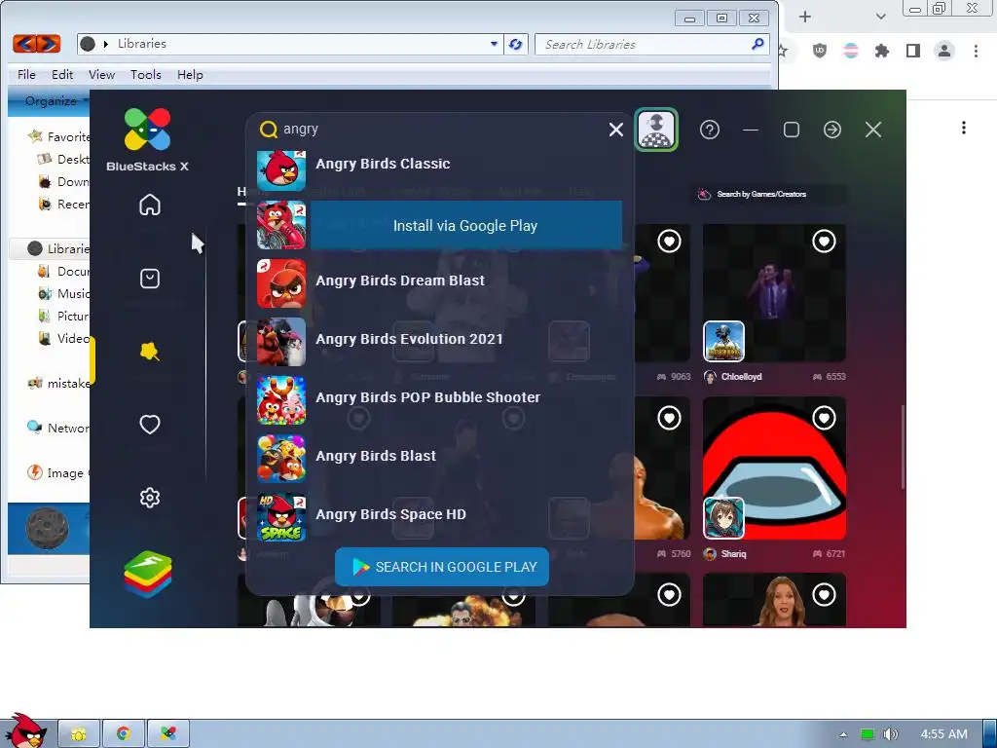This screenshot has height=748, width=997.
Task: Click Install via Google Play
Action: [465, 226]
